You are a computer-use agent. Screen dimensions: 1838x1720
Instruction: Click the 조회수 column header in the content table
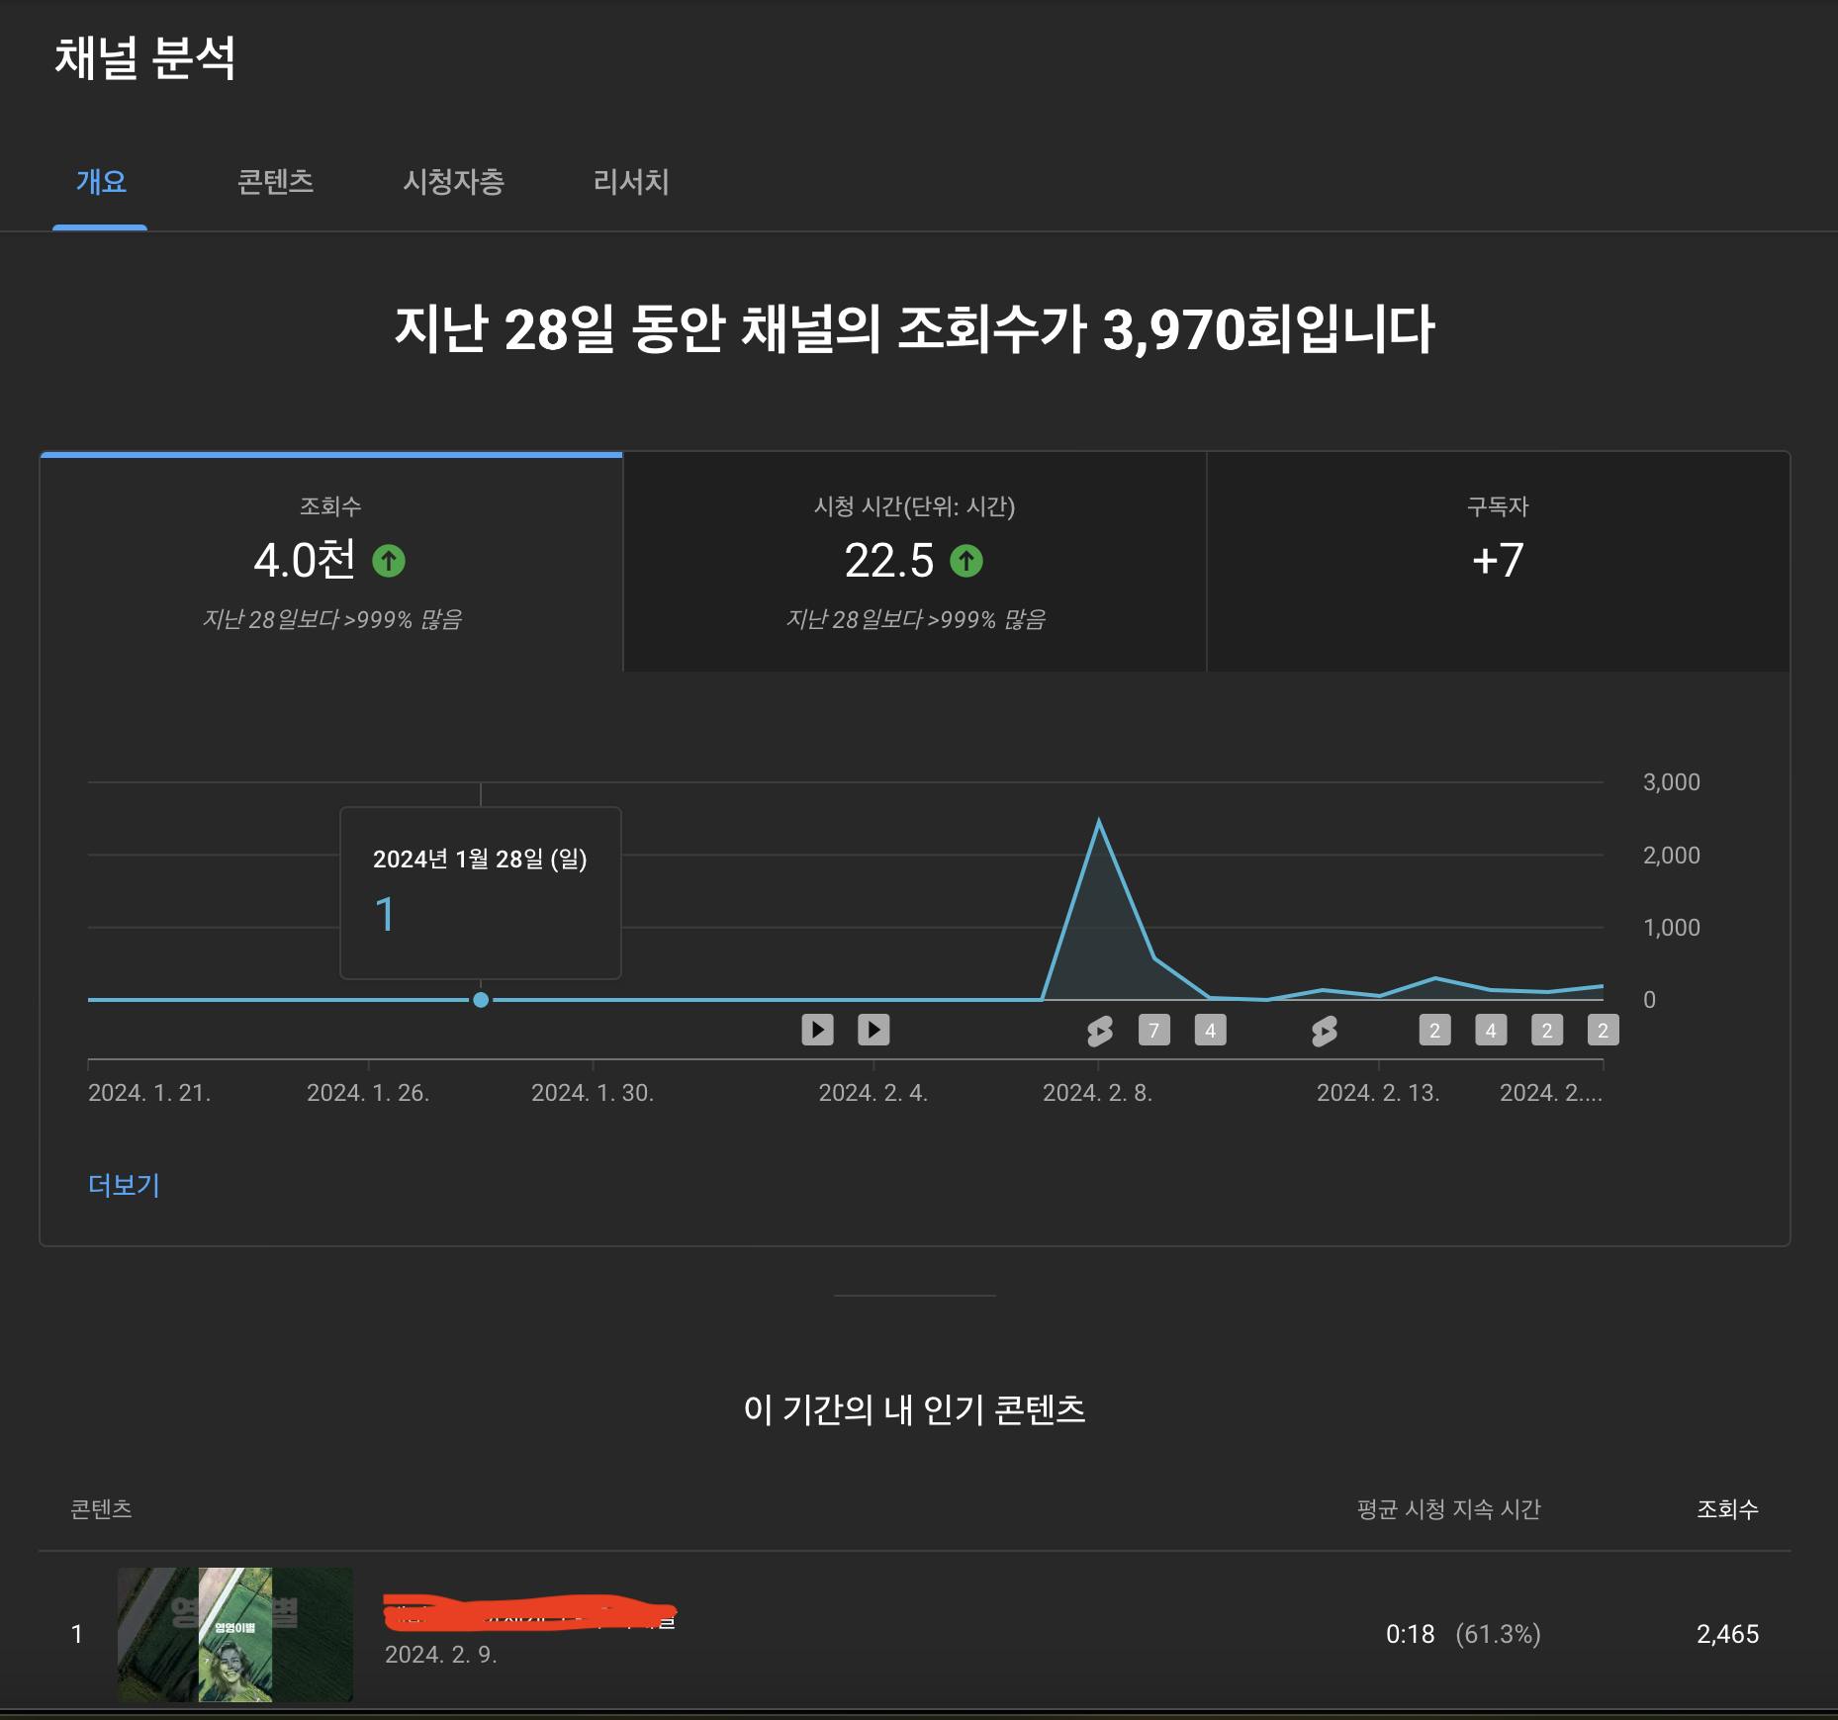pyautogui.click(x=1728, y=1509)
